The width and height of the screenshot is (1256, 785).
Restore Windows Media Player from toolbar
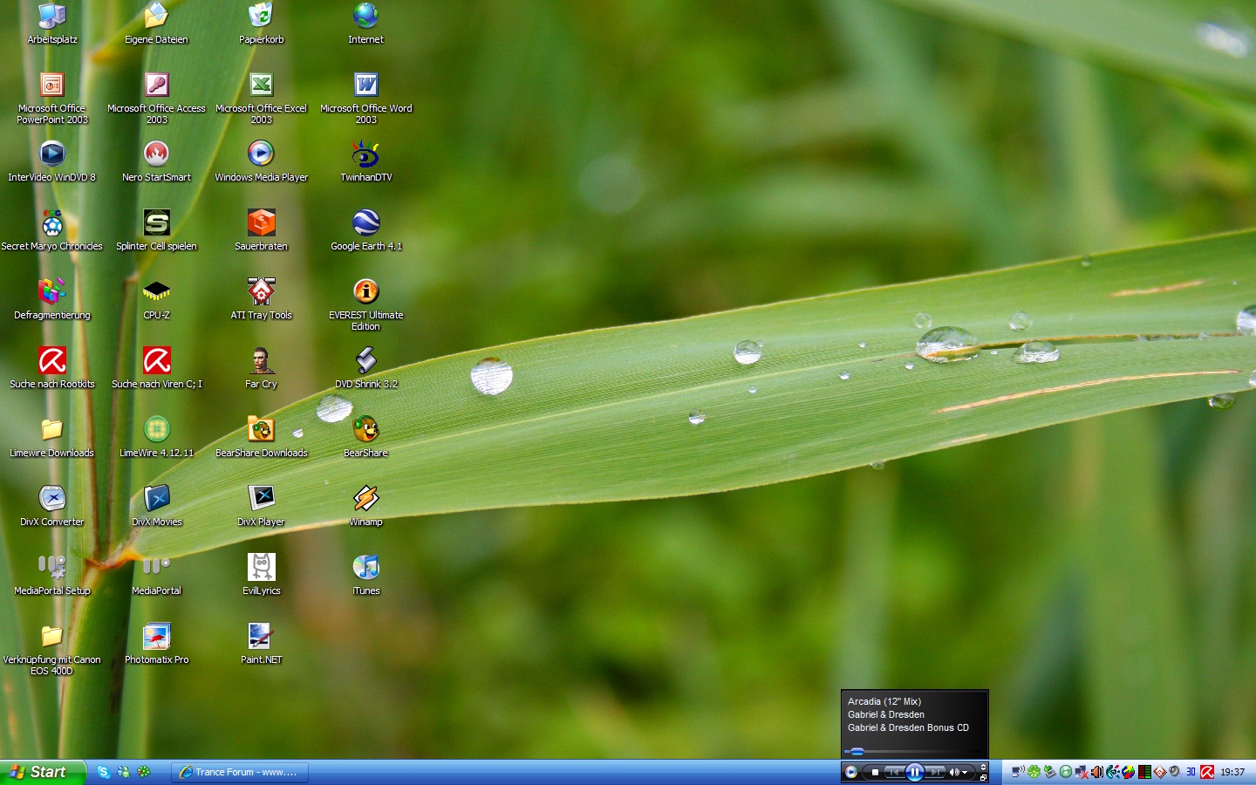[x=984, y=776]
